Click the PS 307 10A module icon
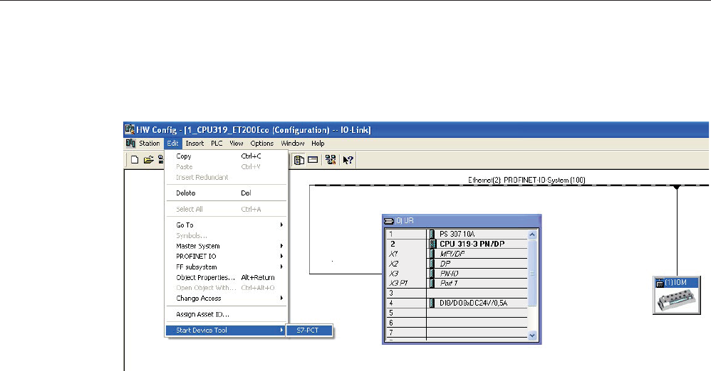Image resolution: width=711 pixels, height=371 pixels. 432,234
